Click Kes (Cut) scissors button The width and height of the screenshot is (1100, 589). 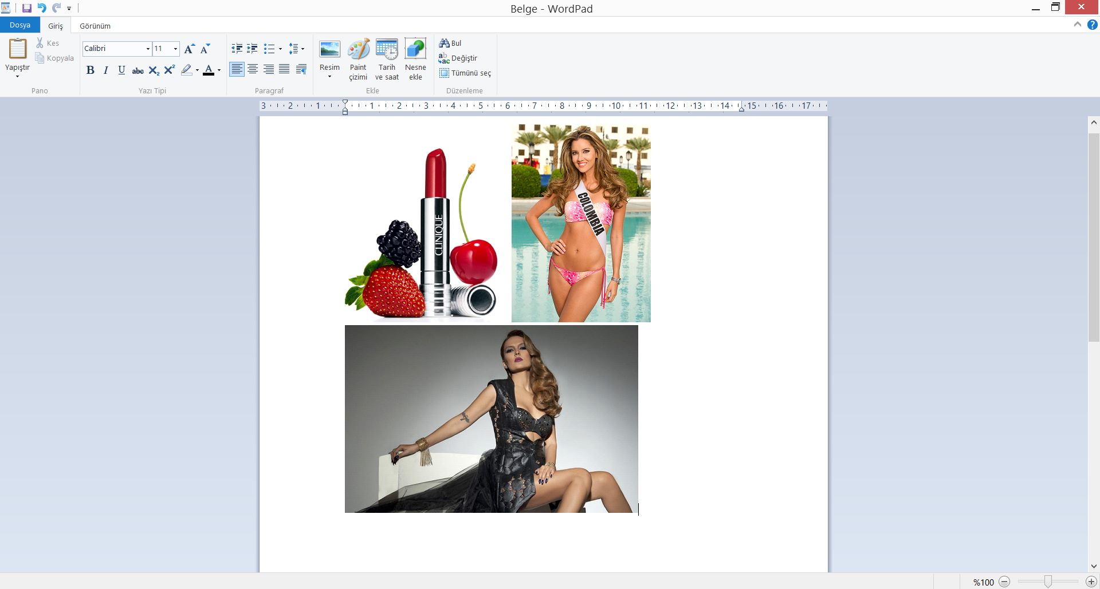coord(48,43)
